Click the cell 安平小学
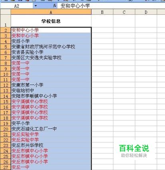The image size is (165, 170). pos(51,123)
